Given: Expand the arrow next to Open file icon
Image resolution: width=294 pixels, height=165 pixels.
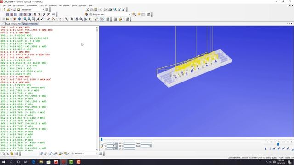Looking at the screenshot, I should click(11, 10).
